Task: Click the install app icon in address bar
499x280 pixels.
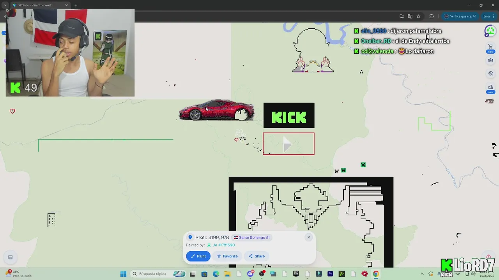Action: [402, 16]
